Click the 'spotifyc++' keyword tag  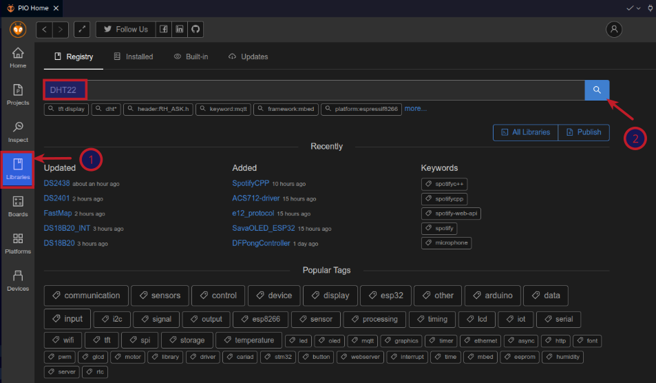[x=444, y=184]
